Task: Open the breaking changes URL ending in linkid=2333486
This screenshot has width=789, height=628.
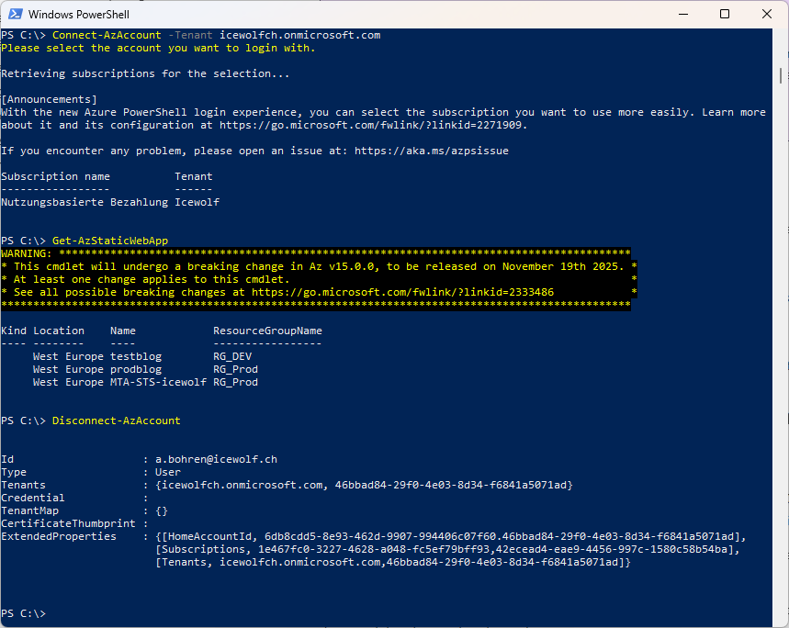Action: coord(402,292)
